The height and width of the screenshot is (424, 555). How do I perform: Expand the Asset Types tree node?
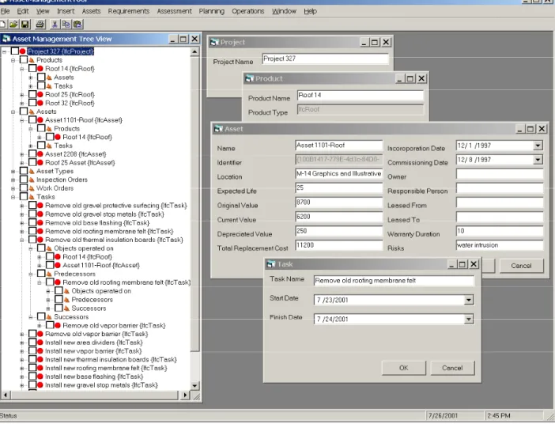pyautogui.click(x=13, y=172)
